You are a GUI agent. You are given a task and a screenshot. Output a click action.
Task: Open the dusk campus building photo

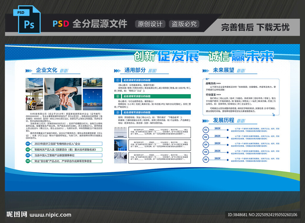pyautogui.click(x=93, y=83)
